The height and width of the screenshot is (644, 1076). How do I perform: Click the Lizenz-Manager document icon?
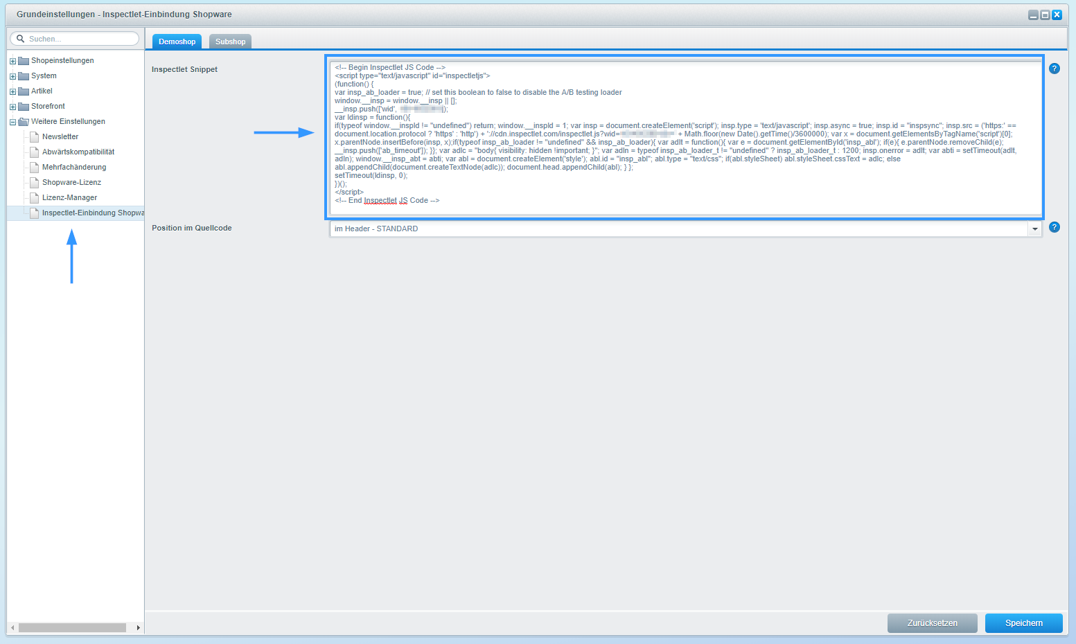34,197
